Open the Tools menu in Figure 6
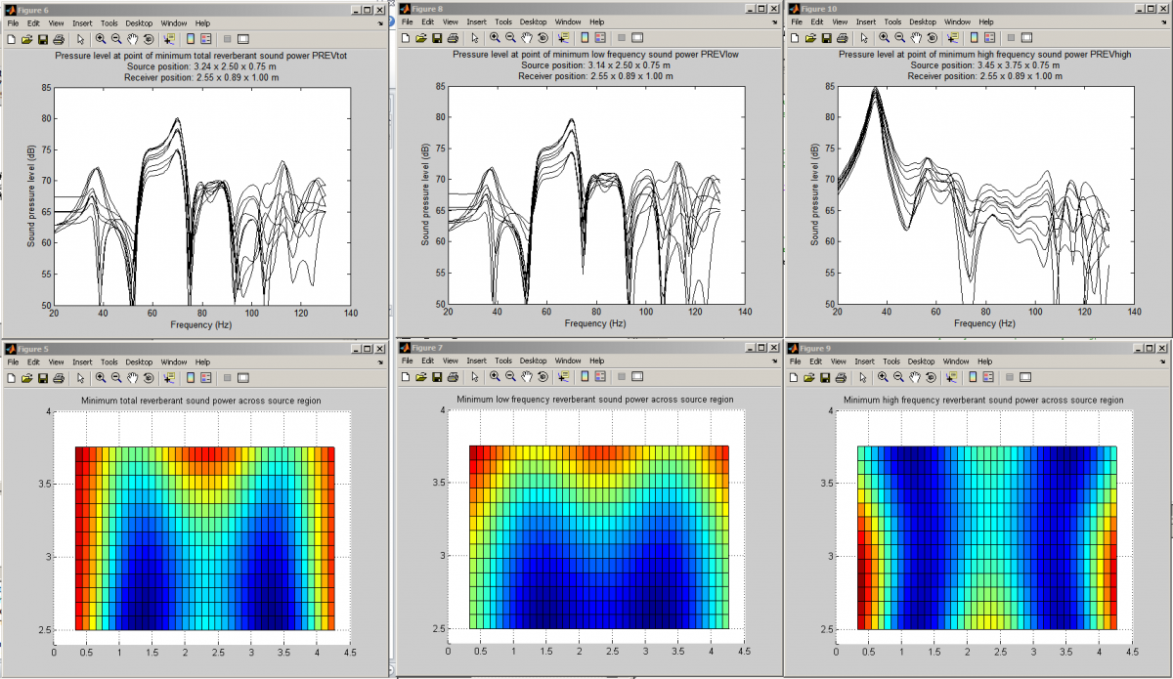This screenshot has height=679, width=1173. pyautogui.click(x=108, y=22)
